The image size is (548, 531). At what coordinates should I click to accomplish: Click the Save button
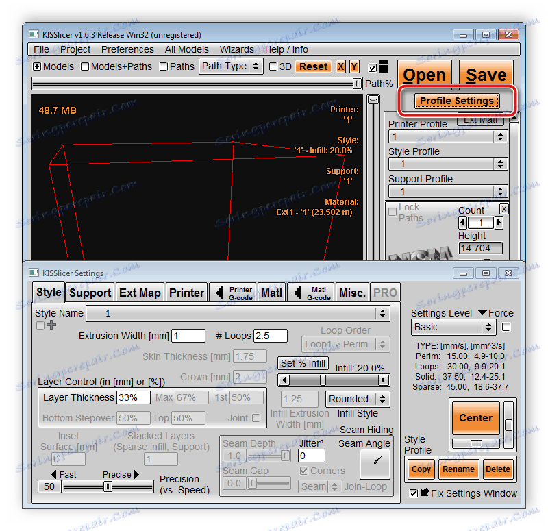click(486, 74)
